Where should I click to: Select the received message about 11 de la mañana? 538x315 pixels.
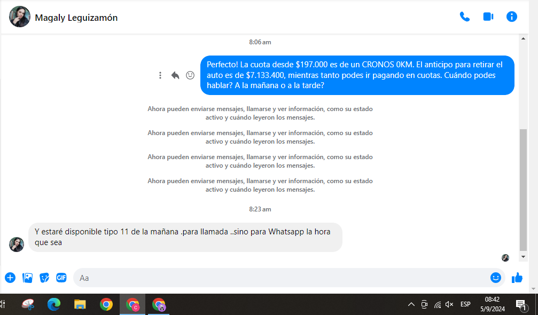(x=185, y=237)
